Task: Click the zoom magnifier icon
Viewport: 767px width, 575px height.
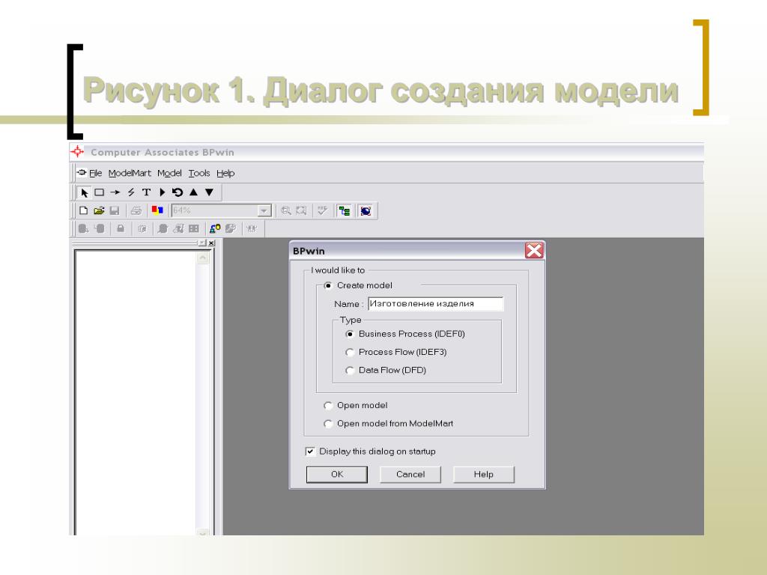Action: click(x=286, y=210)
